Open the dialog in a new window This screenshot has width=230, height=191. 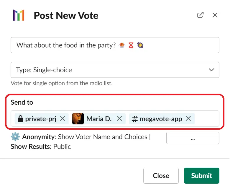(x=200, y=15)
